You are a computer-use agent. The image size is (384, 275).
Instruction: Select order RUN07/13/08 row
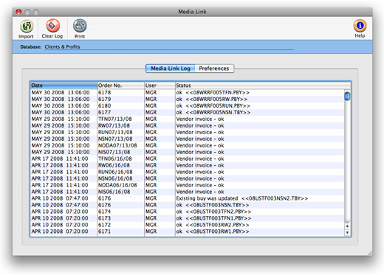(x=187, y=133)
